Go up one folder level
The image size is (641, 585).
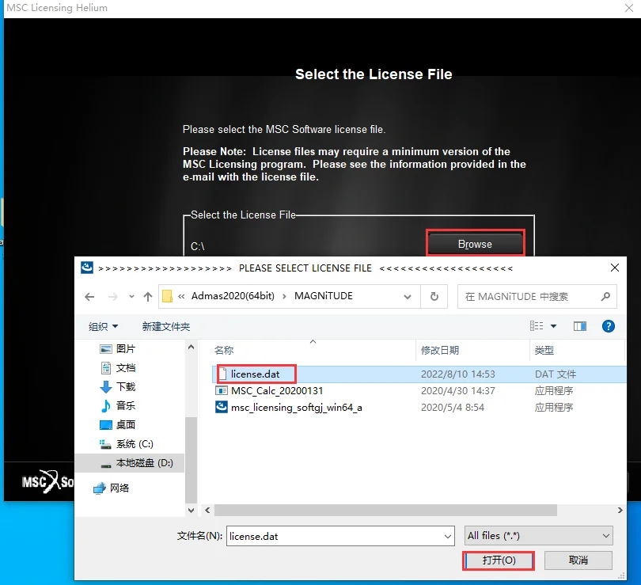[x=148, y=297]
